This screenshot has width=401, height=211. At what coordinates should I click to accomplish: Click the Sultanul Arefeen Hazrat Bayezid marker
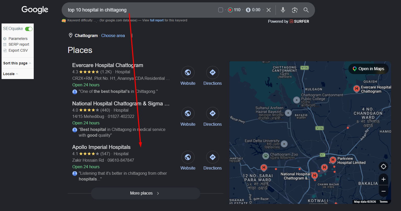(288, 113)
